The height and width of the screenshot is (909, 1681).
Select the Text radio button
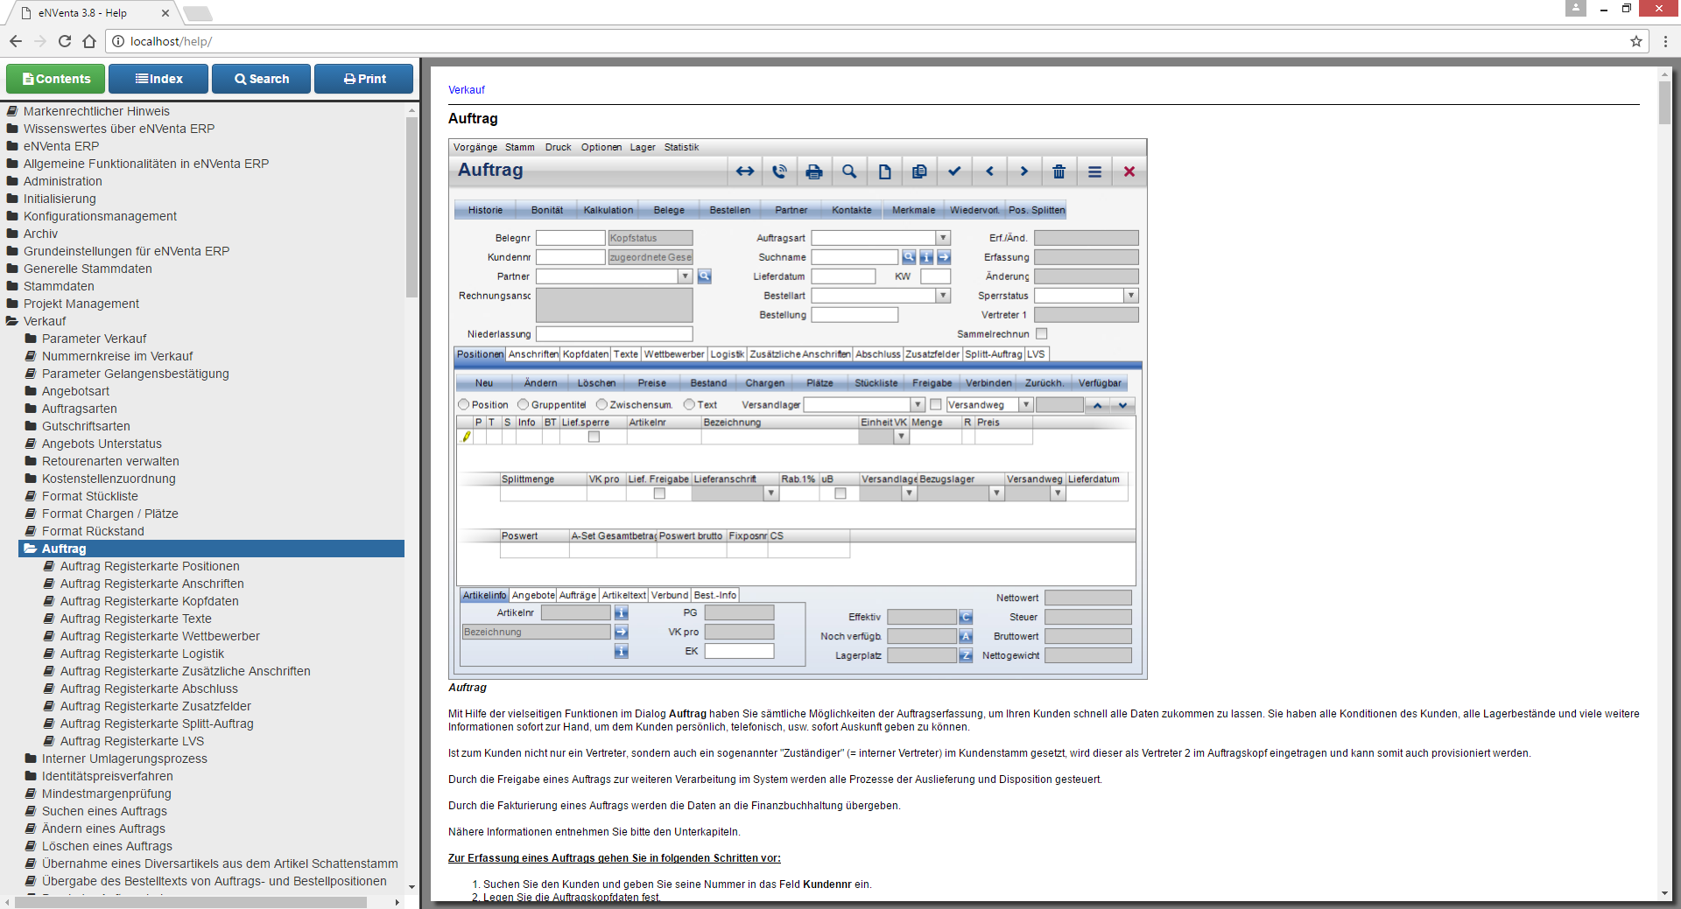(690, 404)
